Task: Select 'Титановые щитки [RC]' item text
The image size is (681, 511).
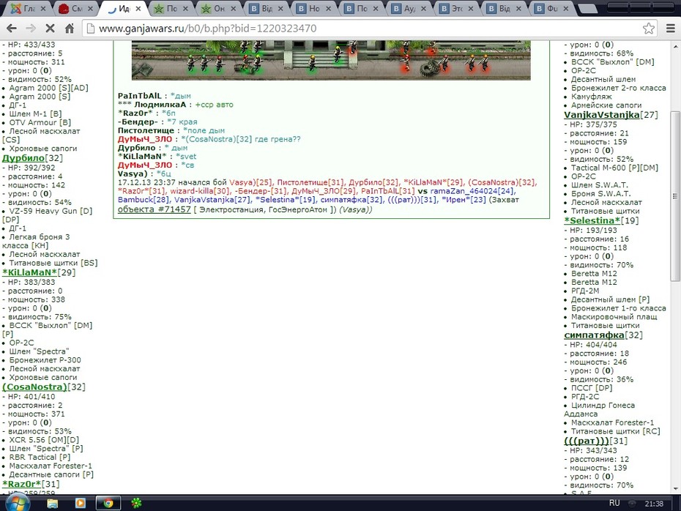Action: 615,431
